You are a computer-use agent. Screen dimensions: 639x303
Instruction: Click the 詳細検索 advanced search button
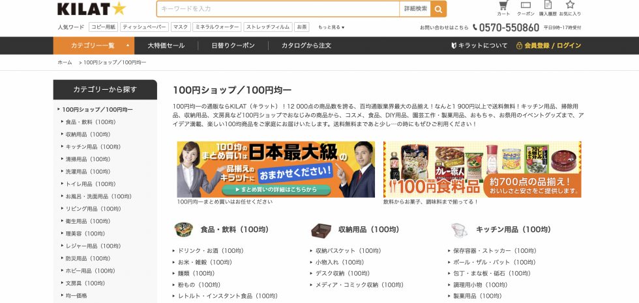pos(415,8)
